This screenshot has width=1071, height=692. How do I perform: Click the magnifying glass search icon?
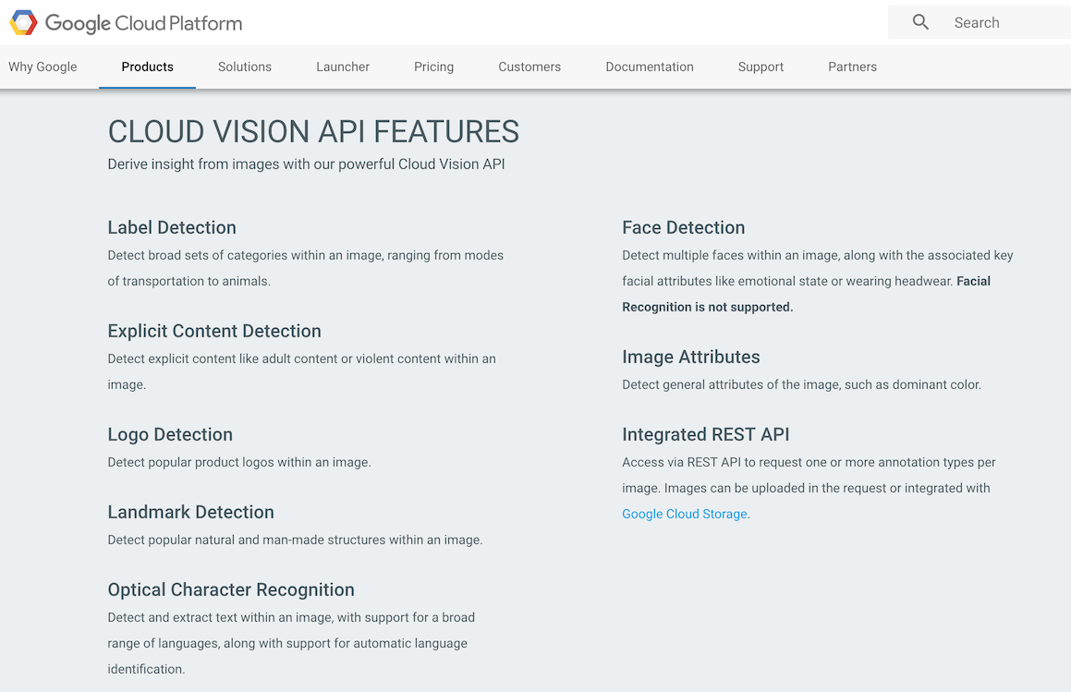919,21
